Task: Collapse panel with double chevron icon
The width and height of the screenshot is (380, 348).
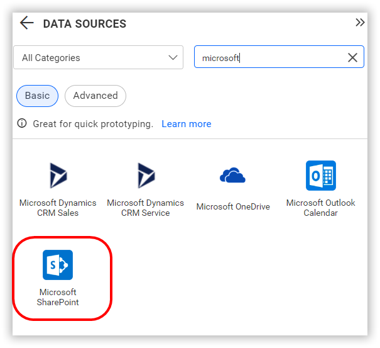Action: click(x=360, y=23)
